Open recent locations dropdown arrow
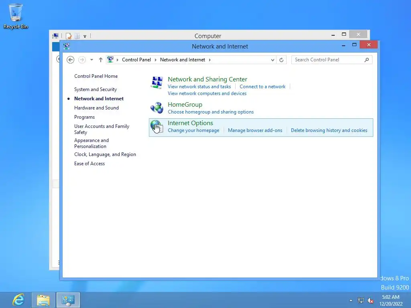Image resolution: width=411 pixels, height=308 pixels. 92,60
